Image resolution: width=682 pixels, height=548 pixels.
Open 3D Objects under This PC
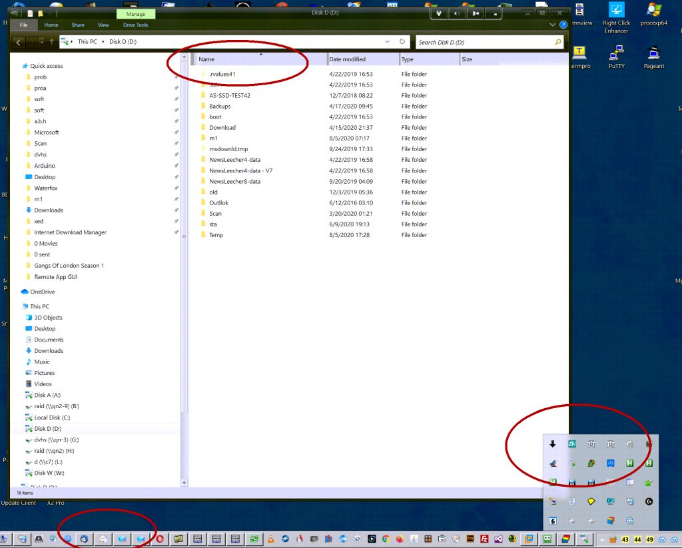pyautogui.click(x=48, y=318)
